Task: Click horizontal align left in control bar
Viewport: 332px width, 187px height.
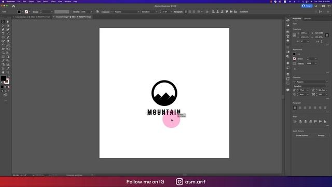Action: tap(213, 11)
